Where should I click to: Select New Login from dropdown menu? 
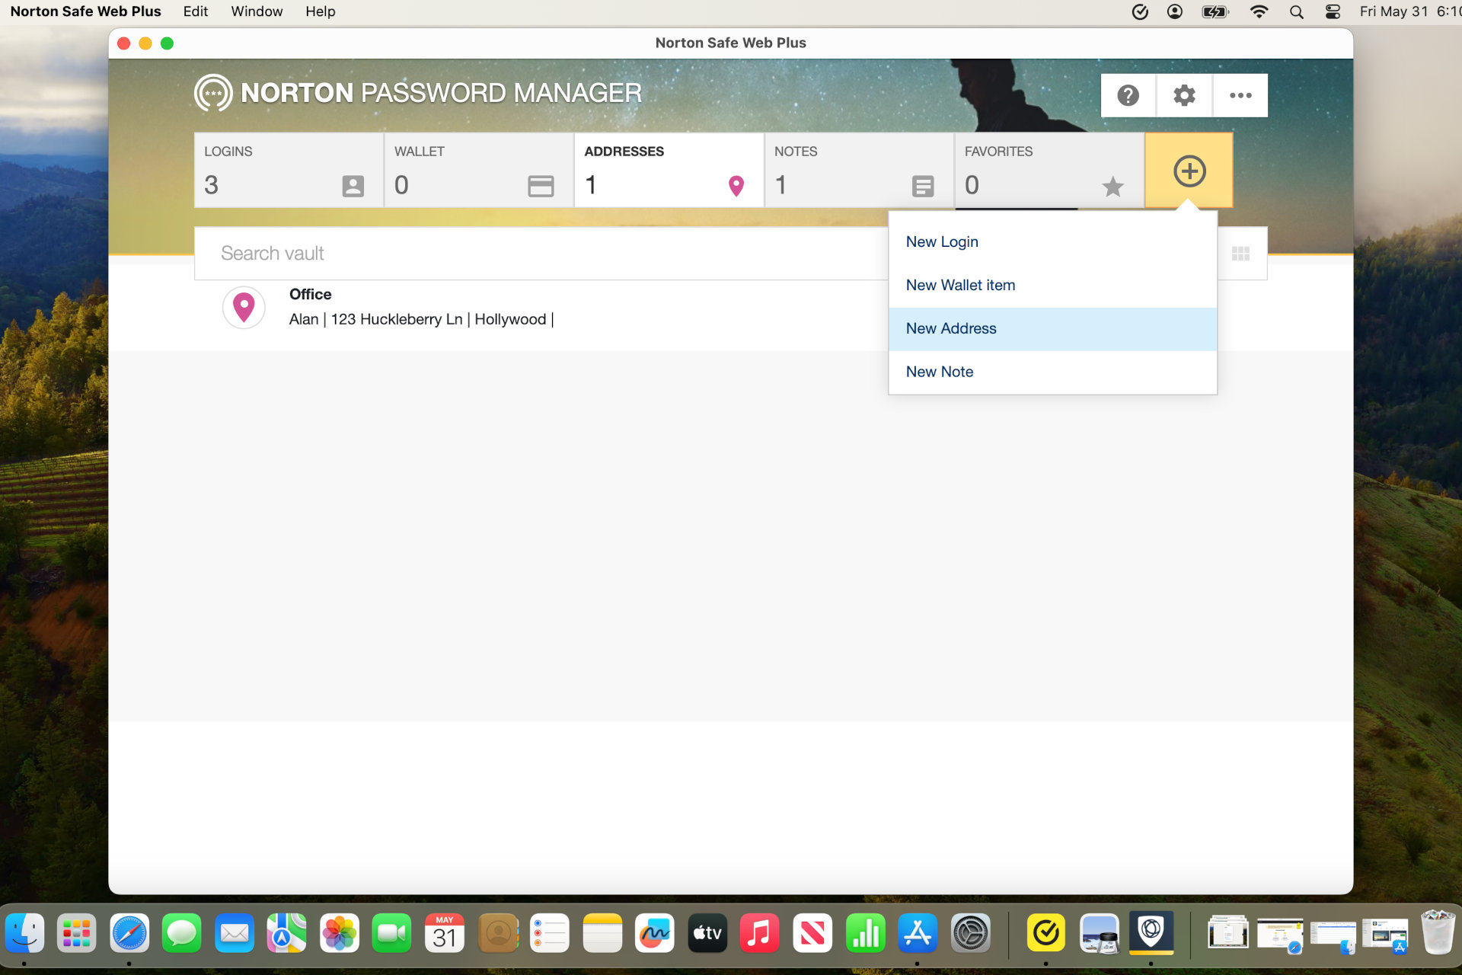click(x=942, y=241)
